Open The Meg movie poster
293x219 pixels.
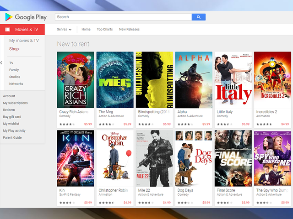114,79
